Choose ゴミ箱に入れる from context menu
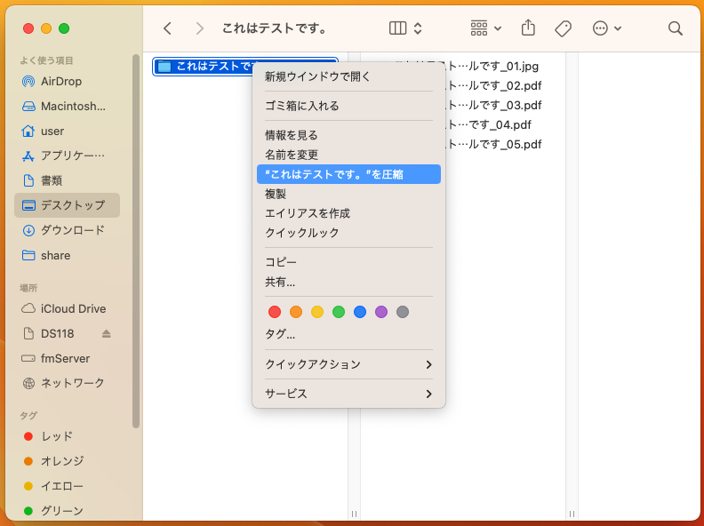704x526 pixels. click(x=348, y=106)
